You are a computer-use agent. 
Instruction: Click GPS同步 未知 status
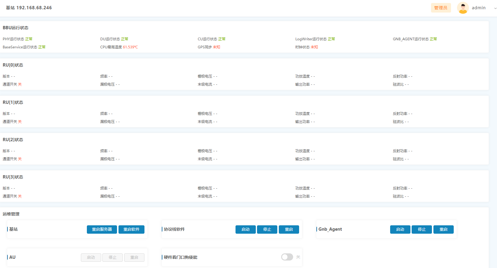click(x=209, y=47)
